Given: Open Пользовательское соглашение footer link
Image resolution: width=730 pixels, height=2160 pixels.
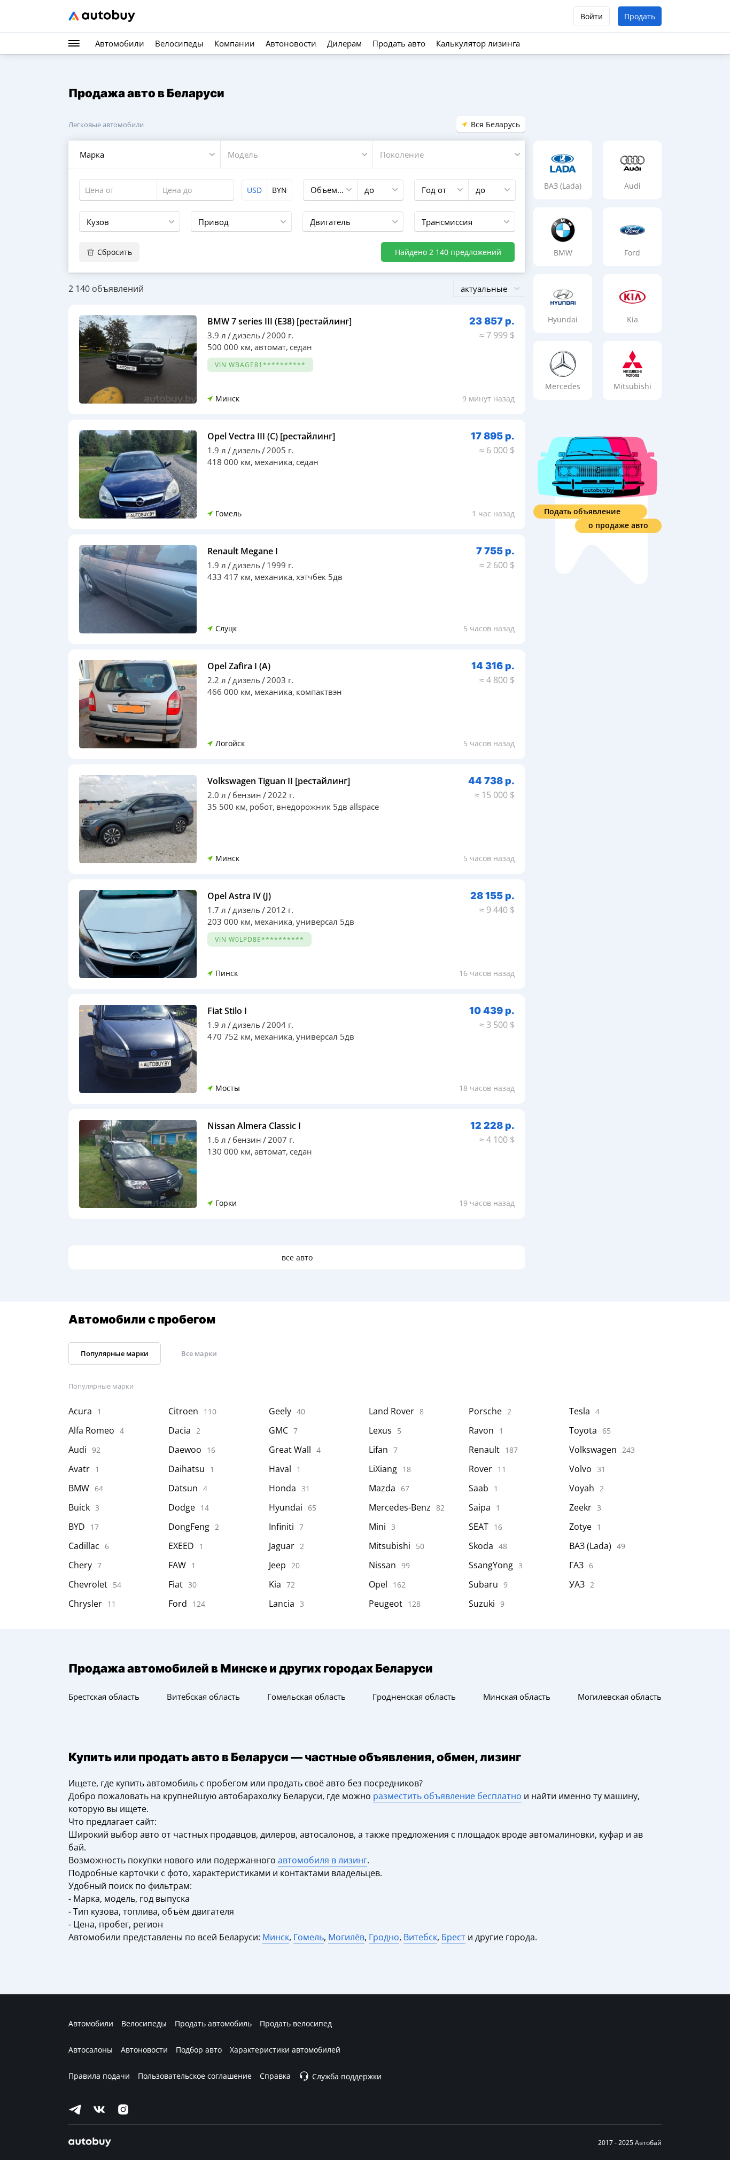Looking at the screenshot, I should coord(195,2076).
